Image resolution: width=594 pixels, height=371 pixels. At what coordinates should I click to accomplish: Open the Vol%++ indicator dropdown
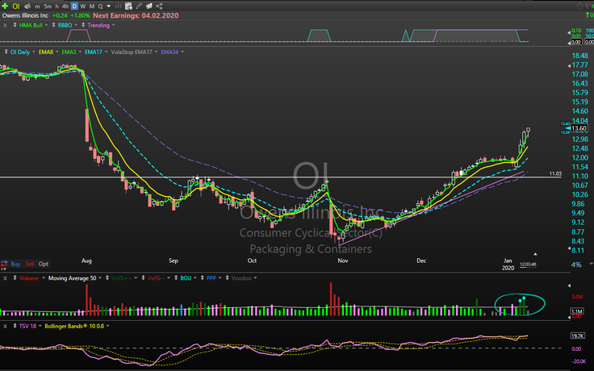click(136, 278)
